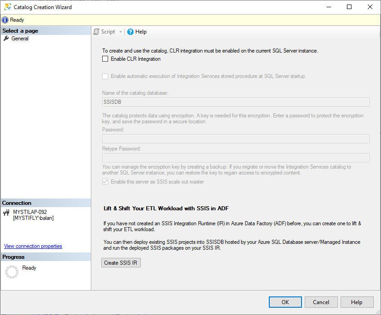
Task: Click the Connection section header
Action: click(46, 203)
